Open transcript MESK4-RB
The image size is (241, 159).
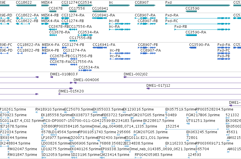45,18
